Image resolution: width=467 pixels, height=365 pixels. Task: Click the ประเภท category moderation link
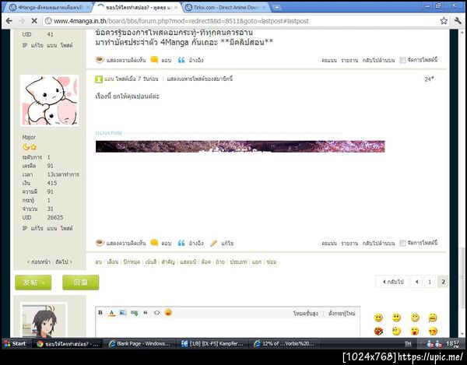[x=238, y=261]
